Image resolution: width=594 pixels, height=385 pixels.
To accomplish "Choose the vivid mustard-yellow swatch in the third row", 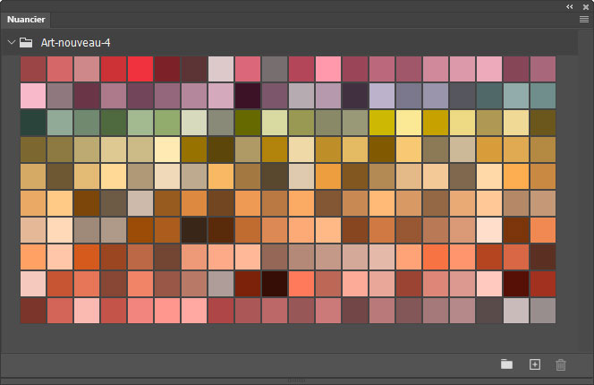I will point(382,123).
